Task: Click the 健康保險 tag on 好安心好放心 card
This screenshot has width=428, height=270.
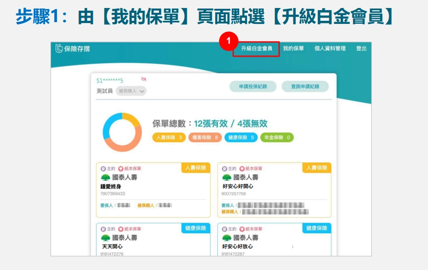Action: [x=316, y=228]
